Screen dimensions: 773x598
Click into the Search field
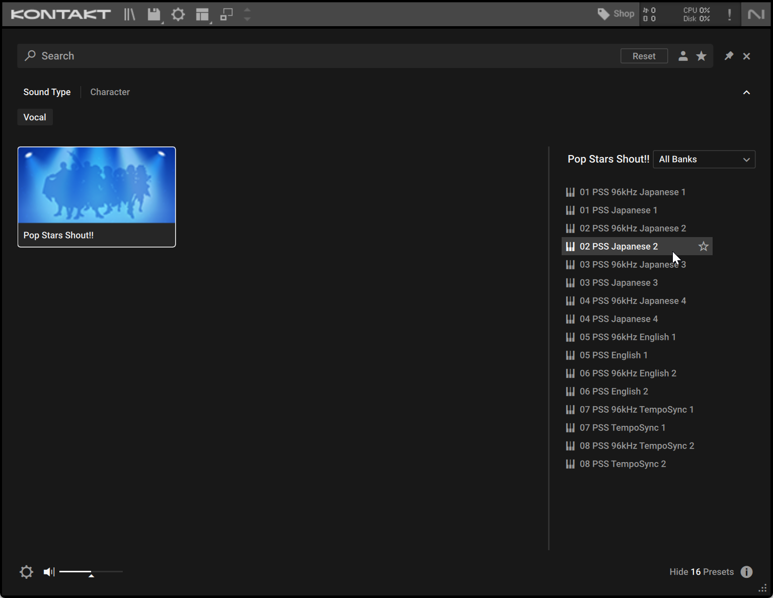[322, 56]
